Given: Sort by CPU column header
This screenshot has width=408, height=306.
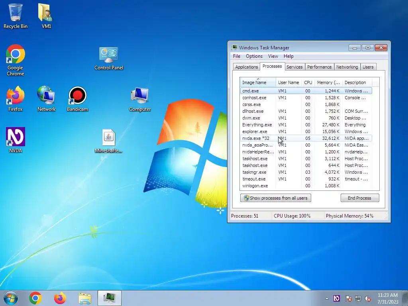Looking at the screenshot, I should (308, 82).
